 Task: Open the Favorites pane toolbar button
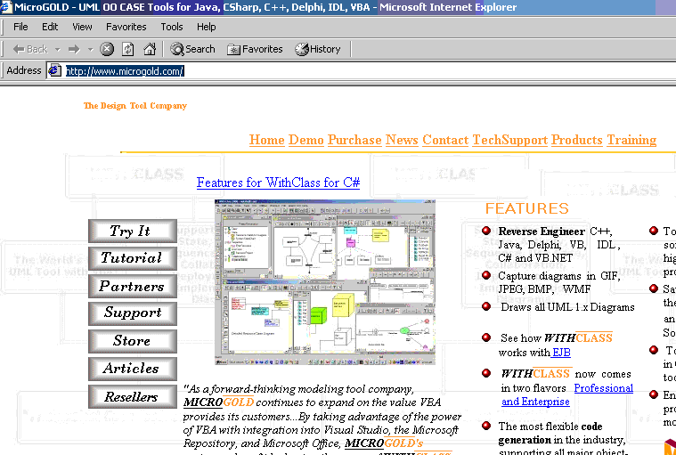[x=254, y=49]
